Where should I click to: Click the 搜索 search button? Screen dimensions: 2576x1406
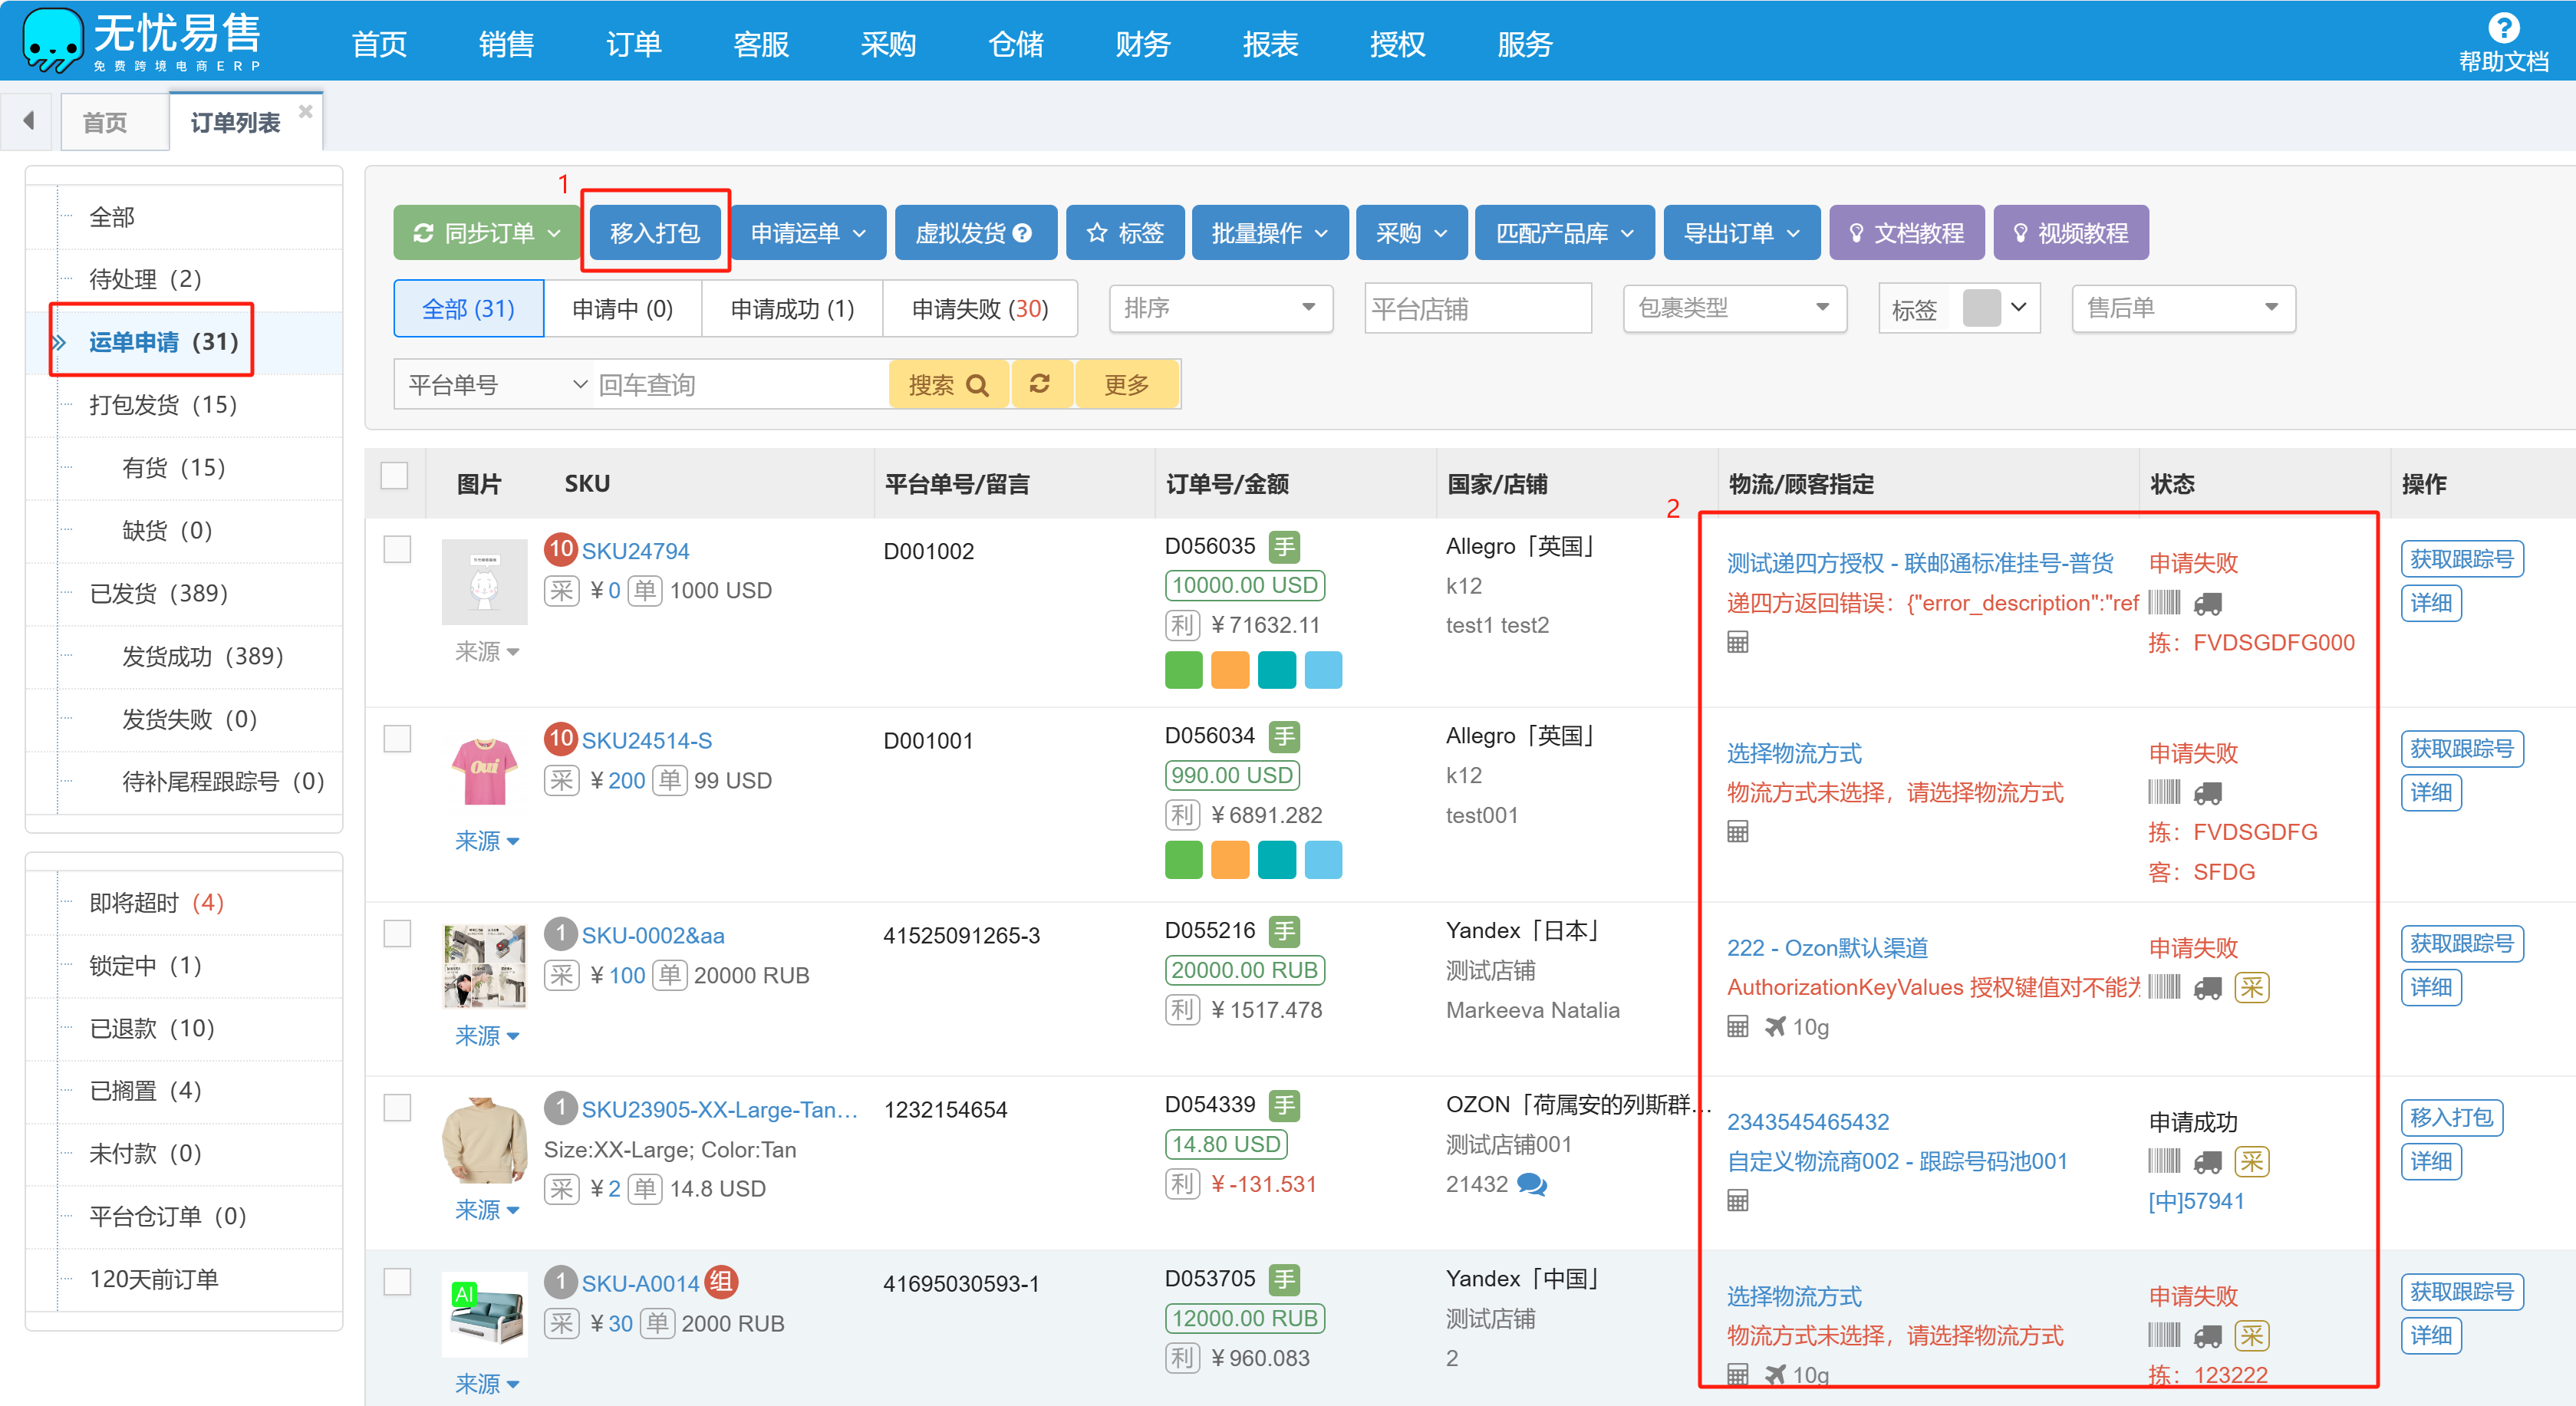pos(948,384)
